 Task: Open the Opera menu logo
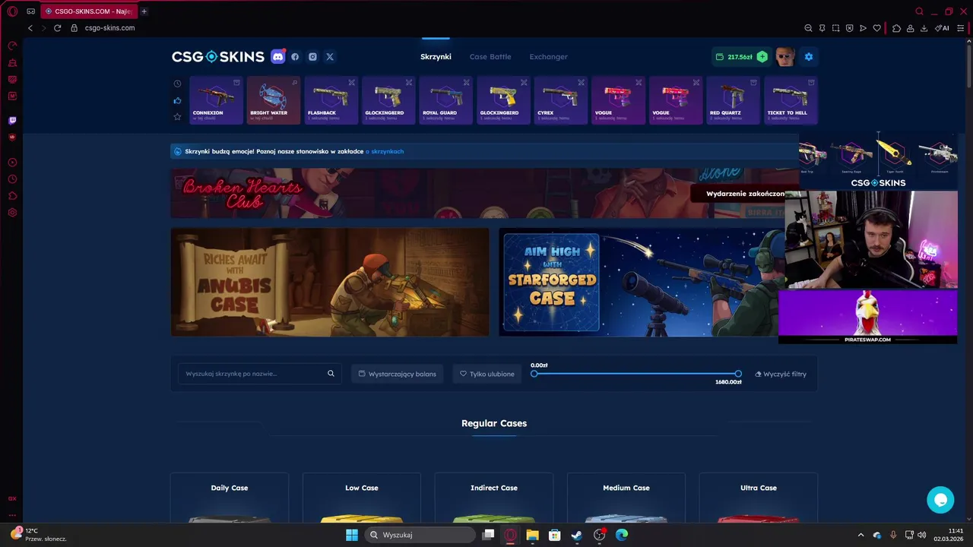(12, 11)
